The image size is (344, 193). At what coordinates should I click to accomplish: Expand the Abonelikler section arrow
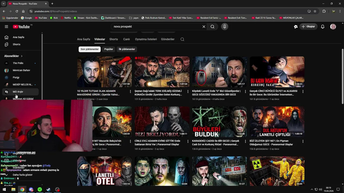pyautogui.click(x=22, y=56)
